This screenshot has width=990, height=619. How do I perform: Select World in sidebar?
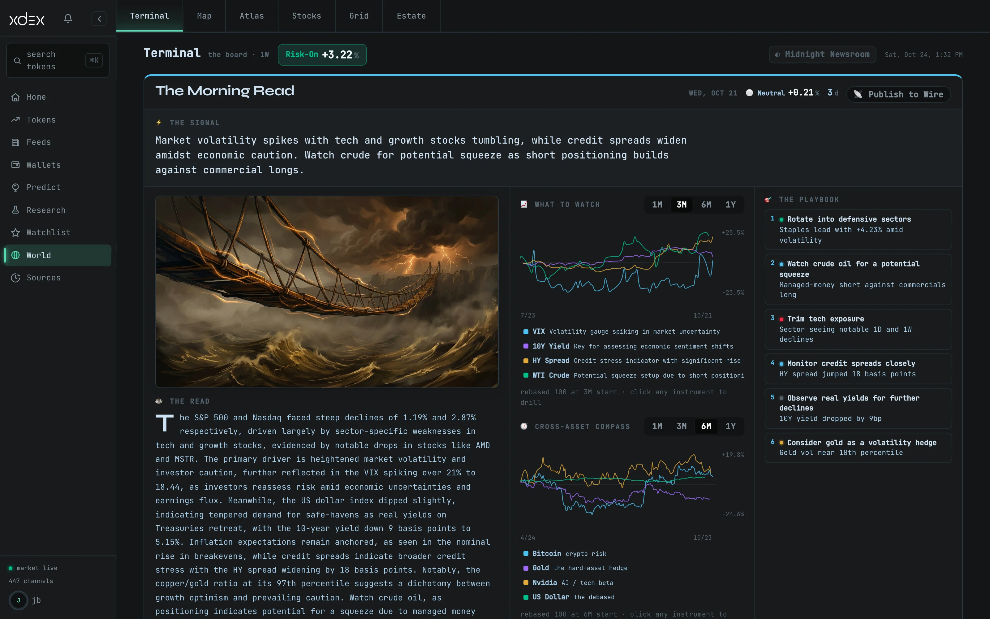(x=58, y=255)
